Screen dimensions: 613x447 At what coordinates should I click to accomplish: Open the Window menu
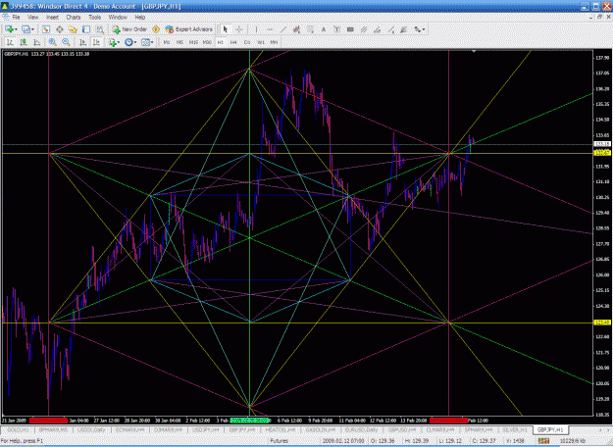[118, 18]
